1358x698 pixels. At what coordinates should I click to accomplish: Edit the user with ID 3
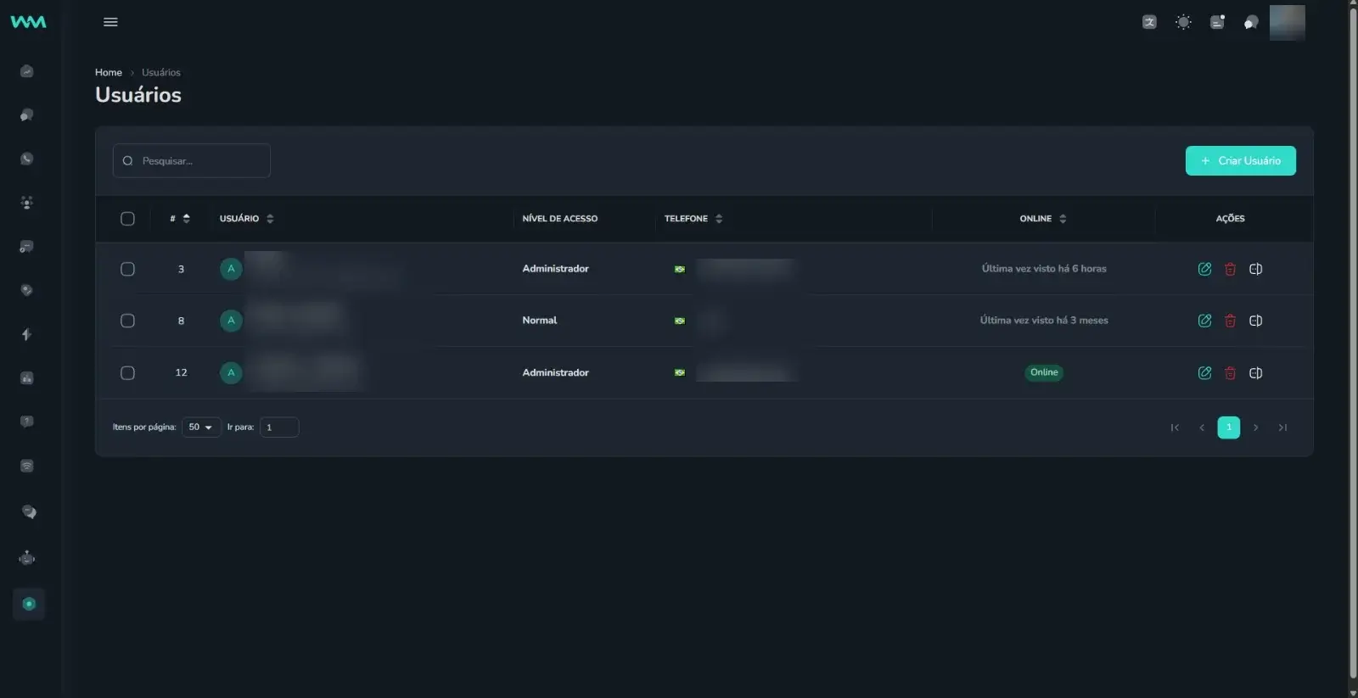point(1204,269)
